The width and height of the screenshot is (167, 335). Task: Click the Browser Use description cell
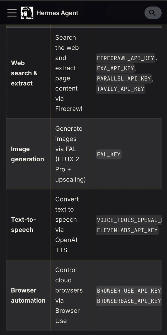[x=69, y=295]
